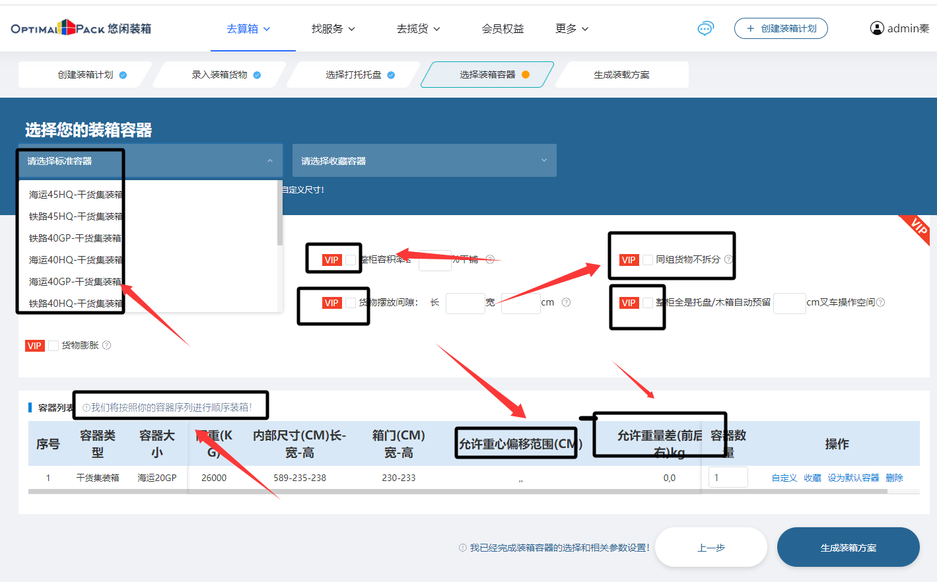Click the admin user avatar icon

coord(877,28)
